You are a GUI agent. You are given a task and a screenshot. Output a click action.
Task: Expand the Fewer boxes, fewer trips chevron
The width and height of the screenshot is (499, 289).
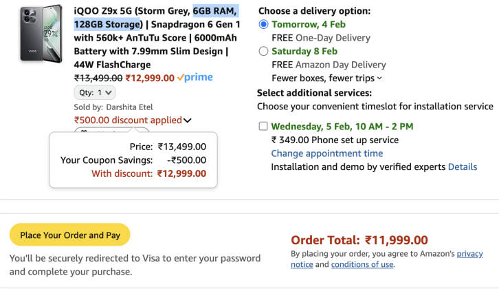coord(380,78)
